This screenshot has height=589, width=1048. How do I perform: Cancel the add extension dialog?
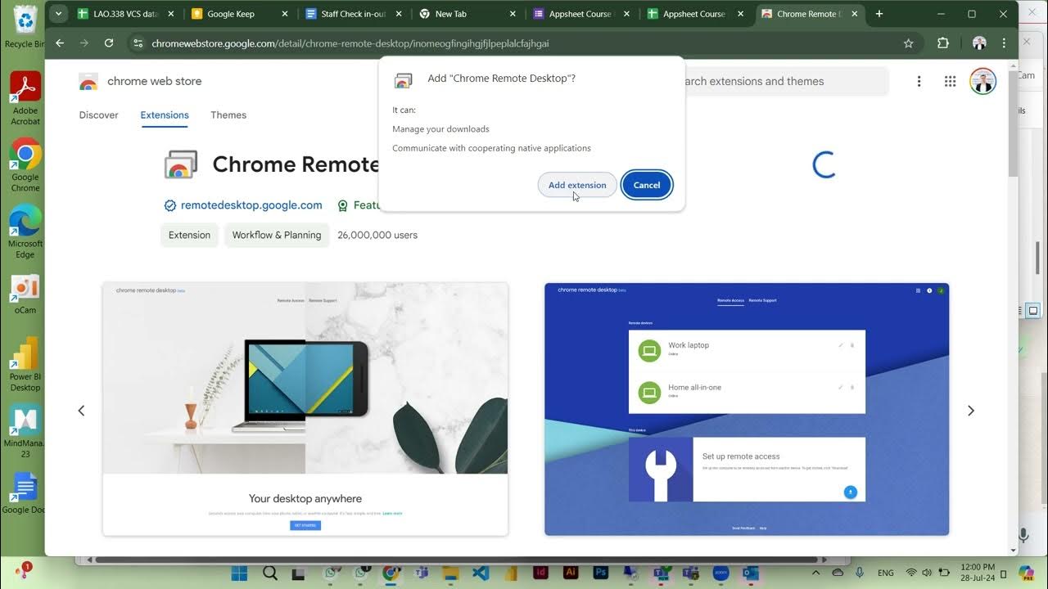point(647,185)
